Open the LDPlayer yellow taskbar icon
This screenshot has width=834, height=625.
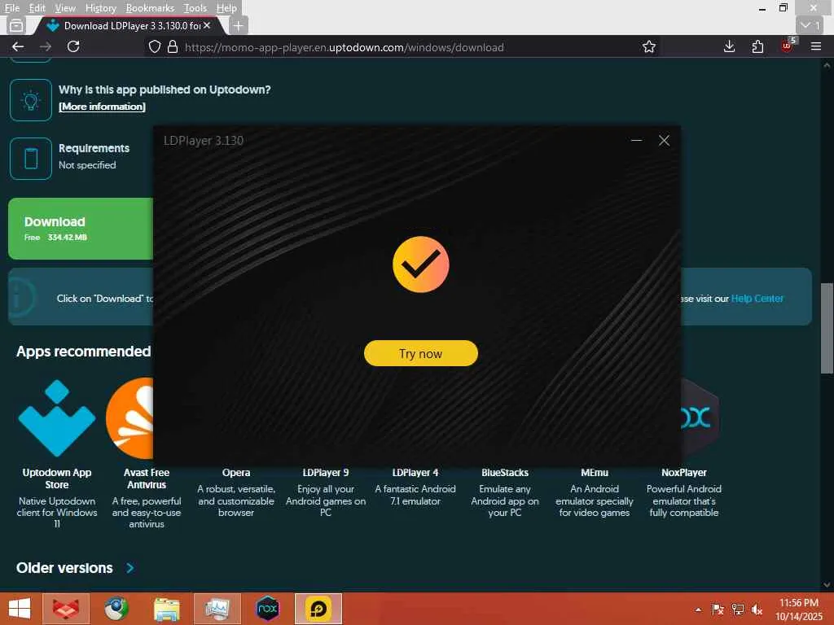[318, 609]
